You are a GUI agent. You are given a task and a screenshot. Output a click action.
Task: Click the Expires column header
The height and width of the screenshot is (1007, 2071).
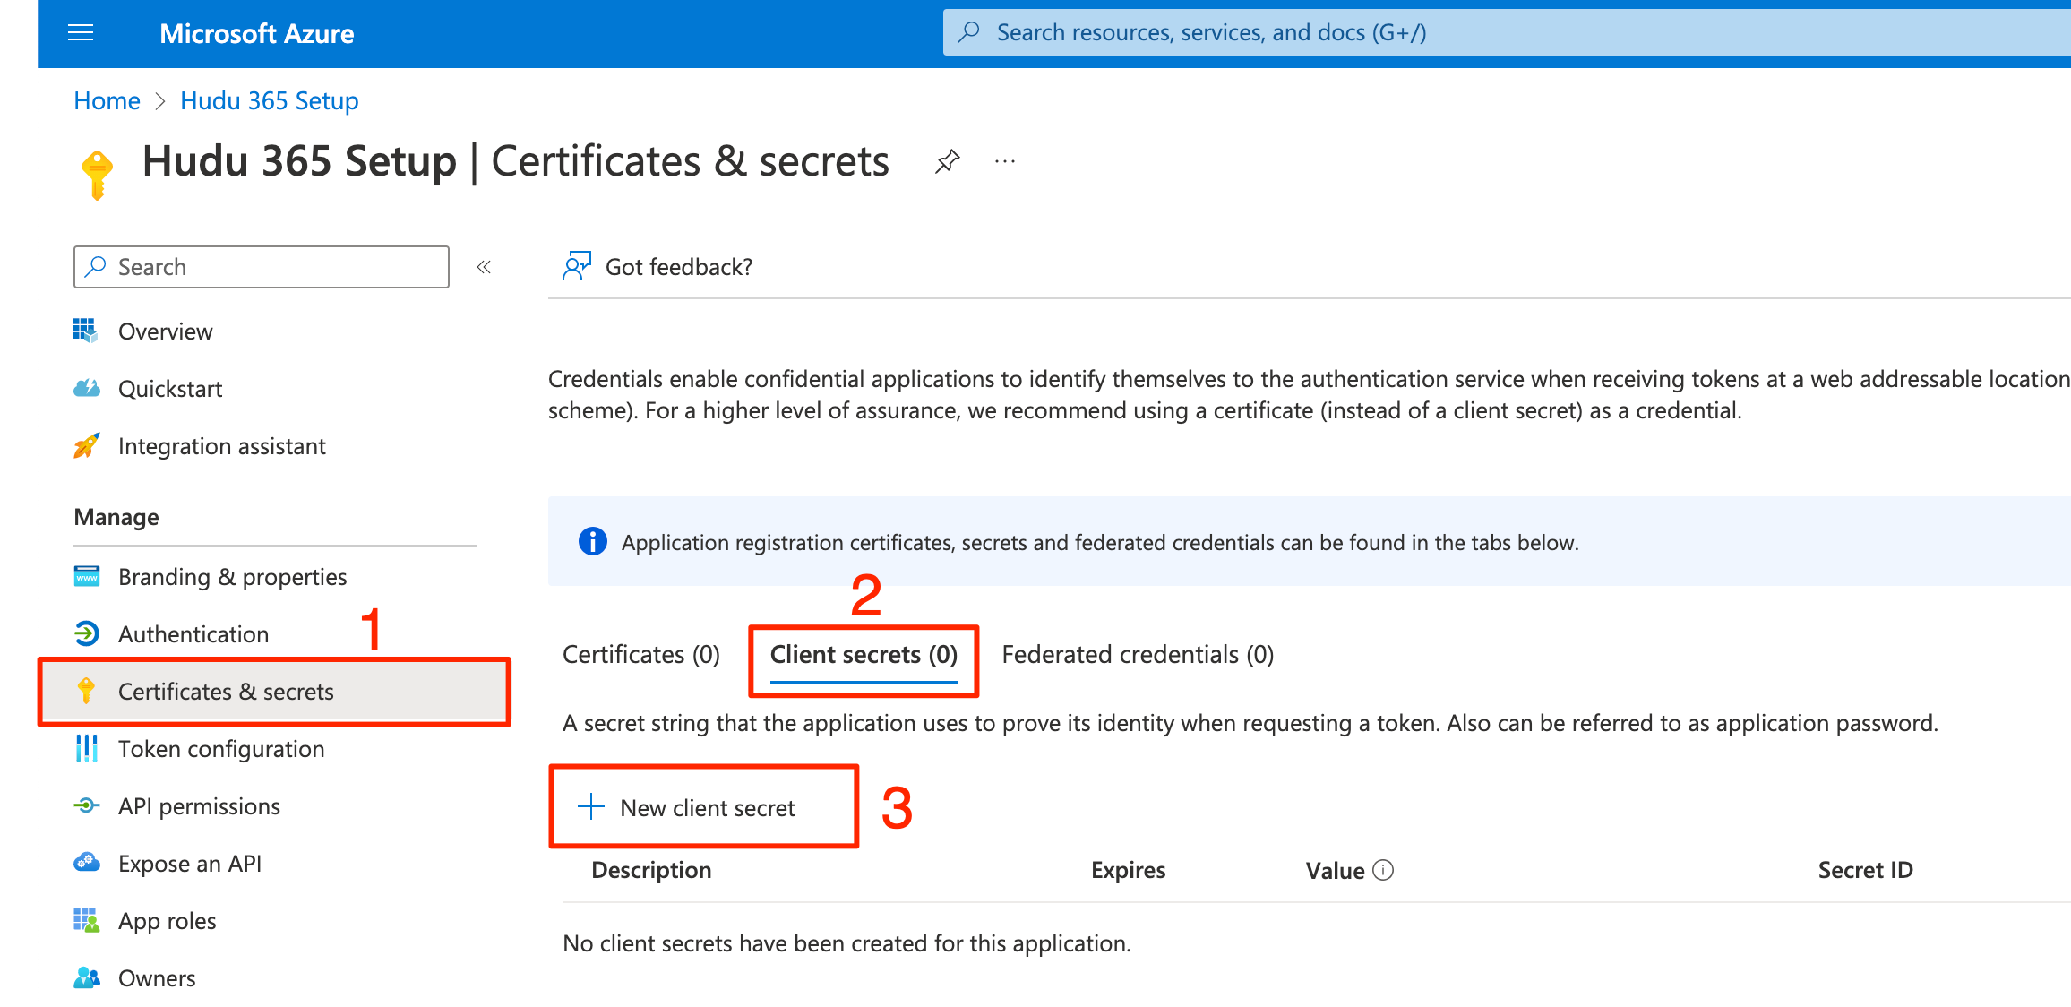(1129, 870)
